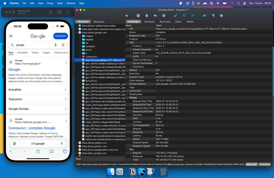Image resolution: width=274 pixels, height=178 pixels.
Task: Expand the Traduction row
Action: point(37,99)
